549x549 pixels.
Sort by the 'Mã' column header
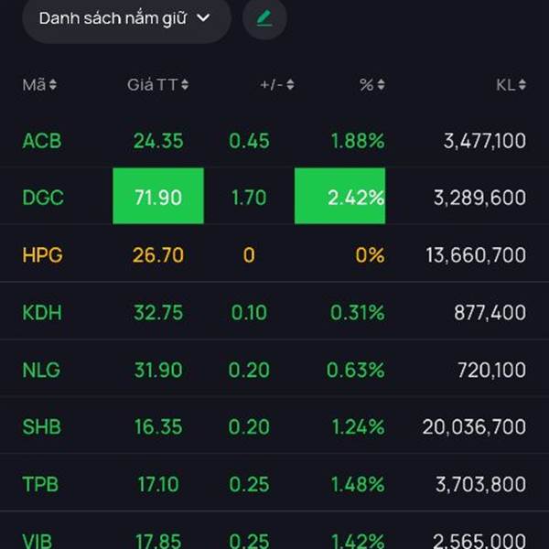[39, 85]
